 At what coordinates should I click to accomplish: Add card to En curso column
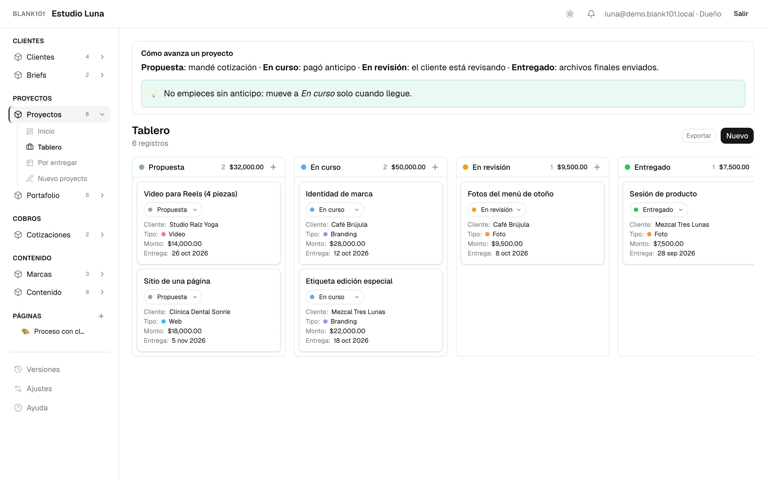435,167
